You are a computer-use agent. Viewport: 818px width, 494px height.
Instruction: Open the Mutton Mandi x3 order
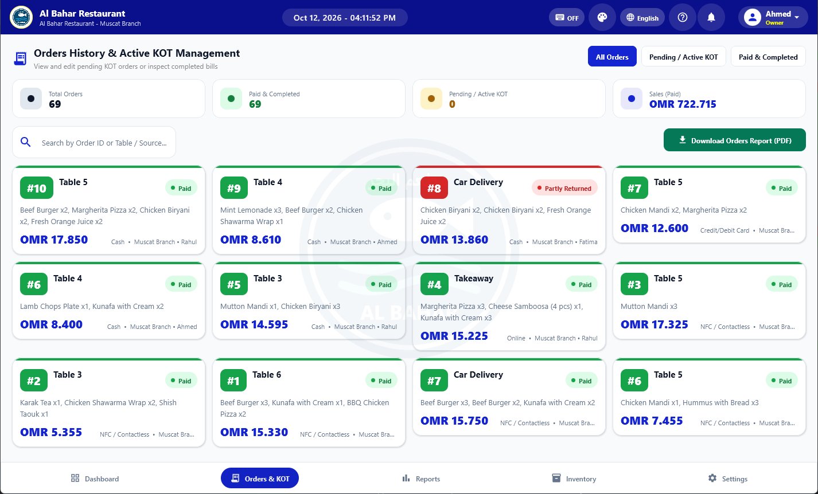[x=709, y=301]
